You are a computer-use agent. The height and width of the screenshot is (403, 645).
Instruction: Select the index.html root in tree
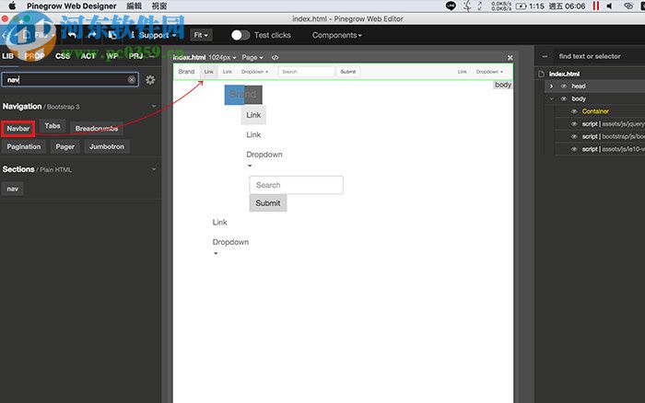point(564,74)
